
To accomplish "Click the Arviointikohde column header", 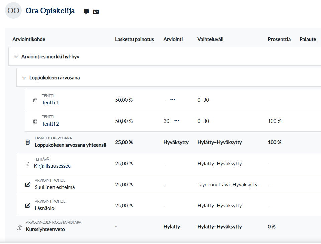I will coord(29,39).
